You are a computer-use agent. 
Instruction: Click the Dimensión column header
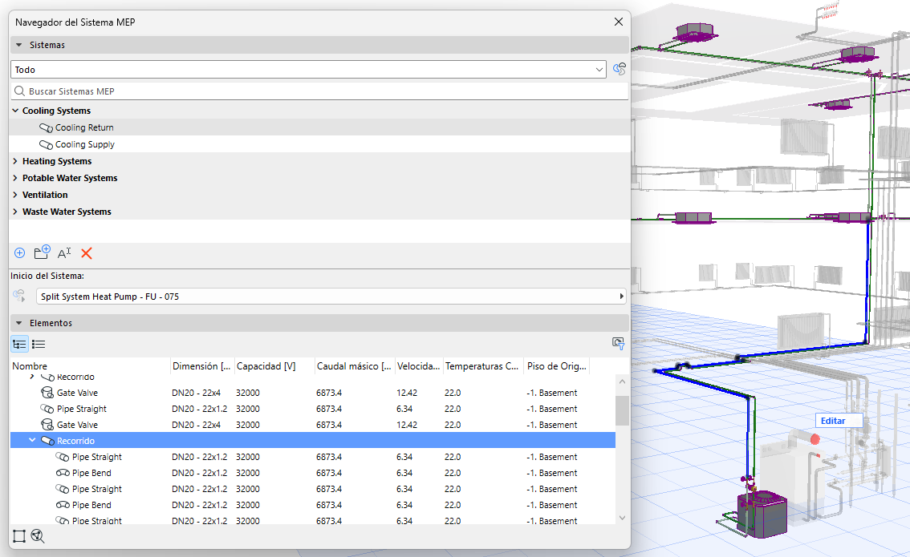202,366
